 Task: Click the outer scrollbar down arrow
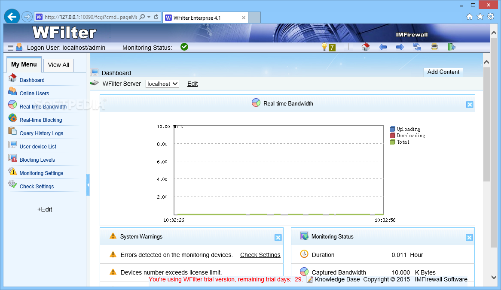click(494, 277)
